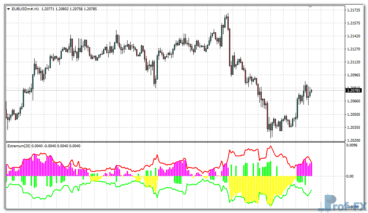This screenshot has height=213, width=368.
Task: Click the last candlestick on the right
Action: 311,91
